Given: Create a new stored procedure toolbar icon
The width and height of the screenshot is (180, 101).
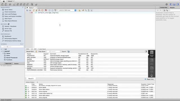Looking at the screenshot, I should pyautogui.click(x=24, y=4).
